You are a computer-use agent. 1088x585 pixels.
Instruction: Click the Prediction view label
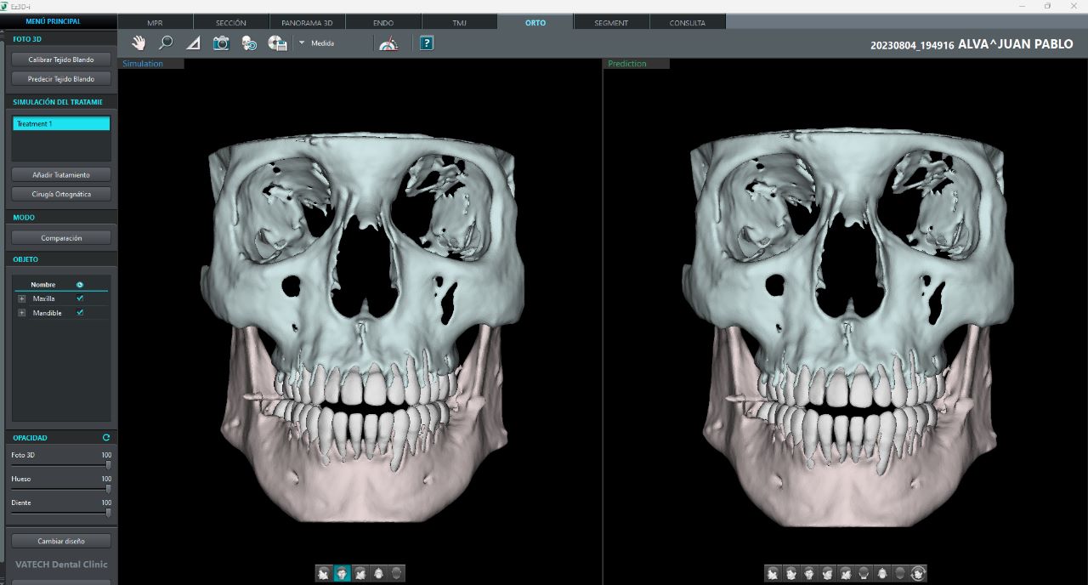(627, 64)
